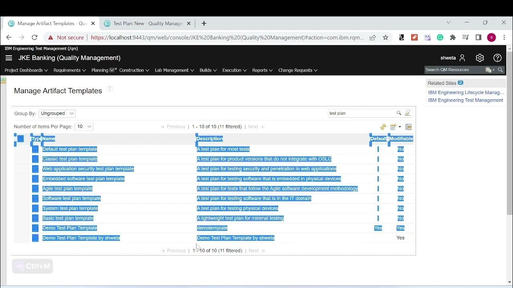Open Demo Test Plan Template by shweta
This screenshot has height=288, width=513.
click(x=81, y=238)
